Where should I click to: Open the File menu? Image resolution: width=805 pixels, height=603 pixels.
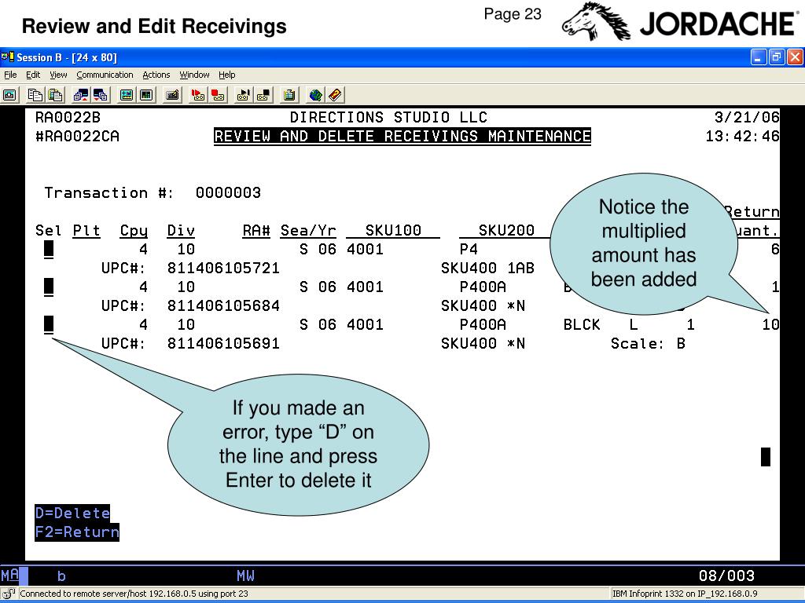tap(10, 75)
